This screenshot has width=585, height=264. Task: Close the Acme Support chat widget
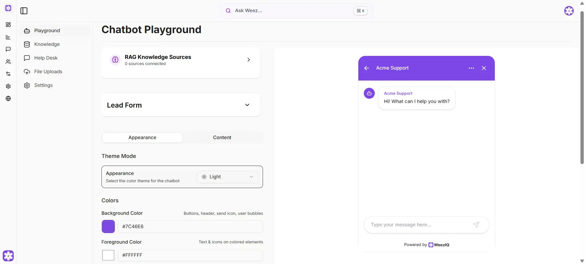tap(484, 68)
